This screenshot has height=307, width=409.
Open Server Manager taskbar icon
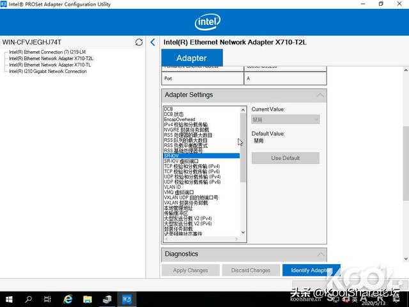[107, 299]
